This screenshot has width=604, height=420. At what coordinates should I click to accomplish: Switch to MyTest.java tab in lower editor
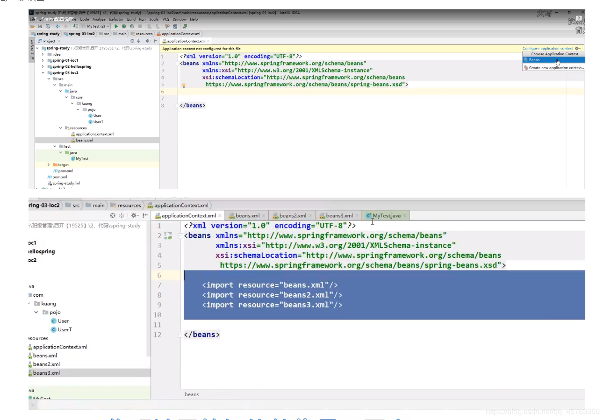(x=387, y=215)
